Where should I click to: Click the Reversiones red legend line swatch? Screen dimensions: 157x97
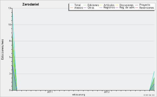coord(137,8)
